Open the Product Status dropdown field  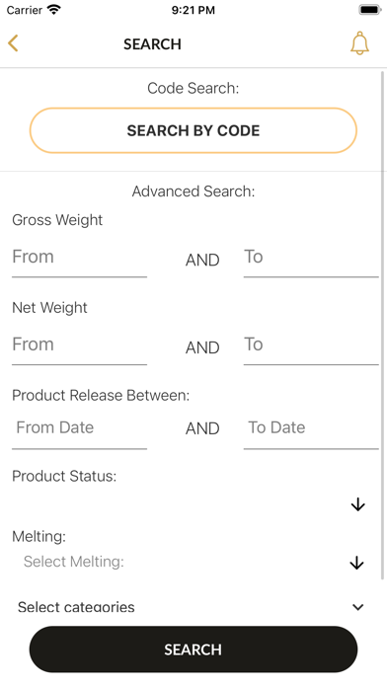[x=193, y=504]
